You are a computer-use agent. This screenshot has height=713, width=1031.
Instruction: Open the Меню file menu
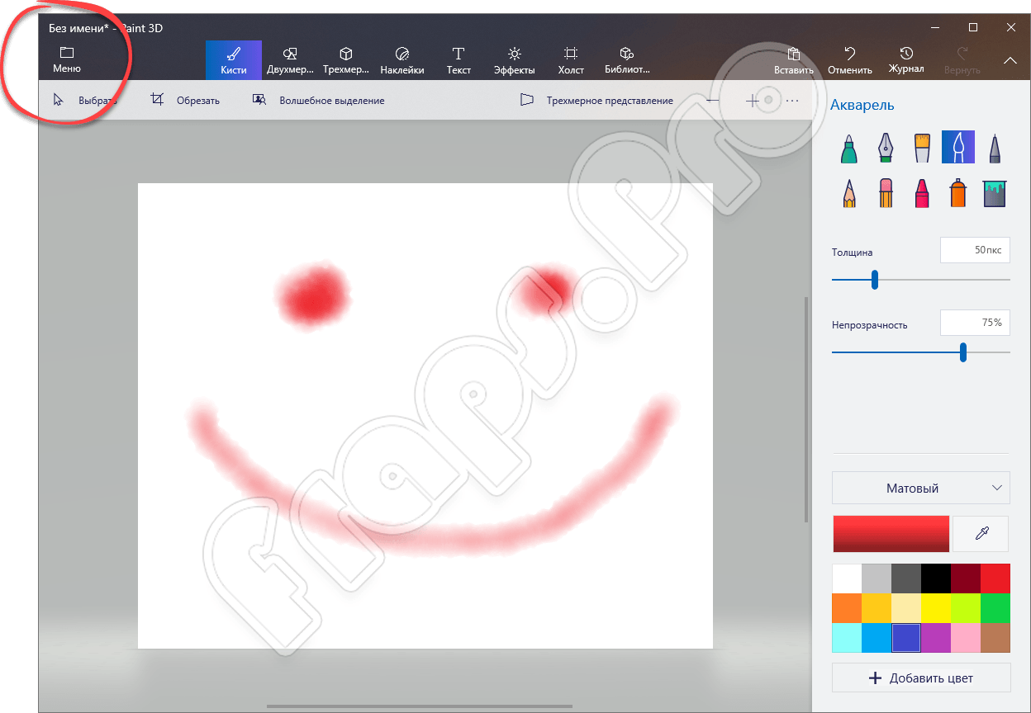pos(67,59)
